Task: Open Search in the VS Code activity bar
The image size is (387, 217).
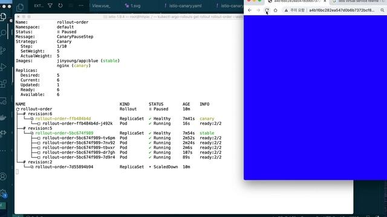Action: coord(3,33)
